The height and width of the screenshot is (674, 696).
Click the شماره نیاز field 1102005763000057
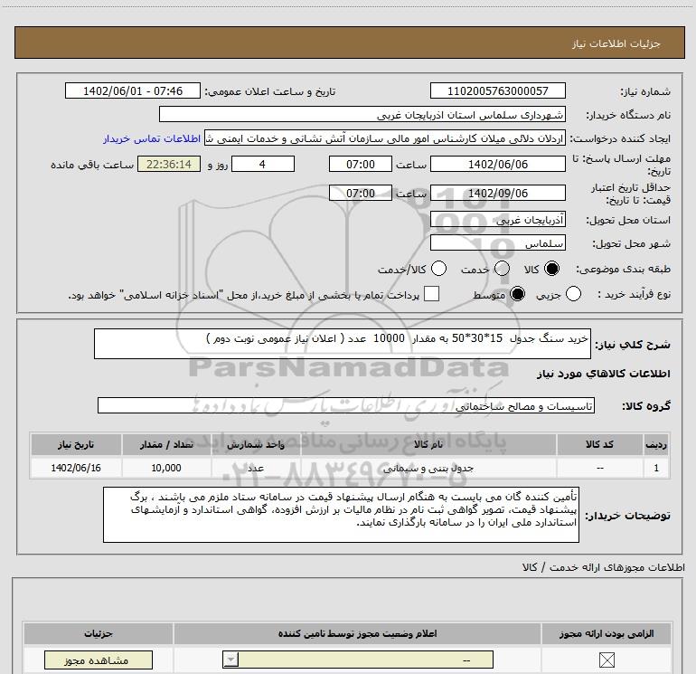(x=497, y=90)
